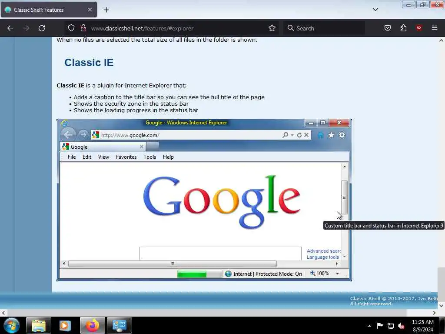445x334 pixels.
Task: Click the bullet about security zone
Action: click(x=131, y=104)
